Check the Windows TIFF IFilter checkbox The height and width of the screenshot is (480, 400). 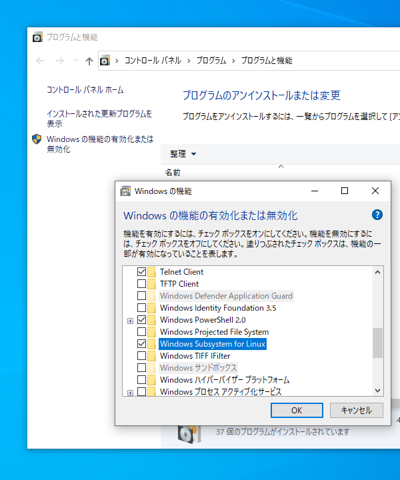tap(141, 356)
